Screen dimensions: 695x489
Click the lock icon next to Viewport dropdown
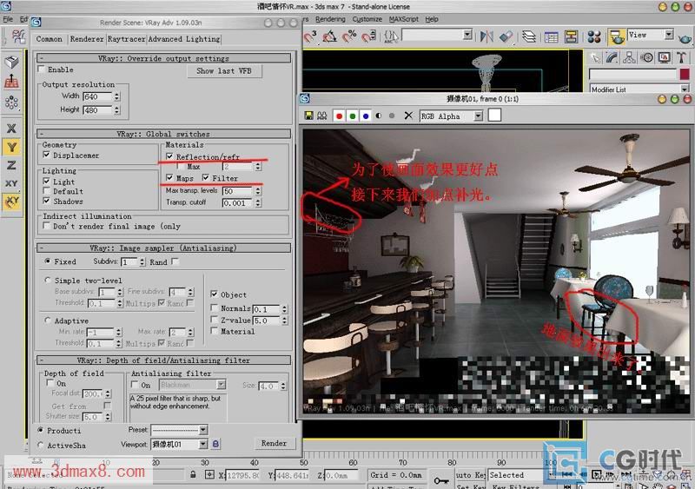click(215, 443)
